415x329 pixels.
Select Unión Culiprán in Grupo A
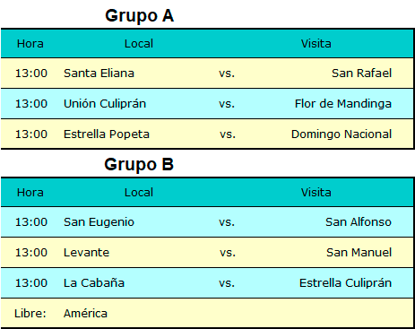(105, 104)
